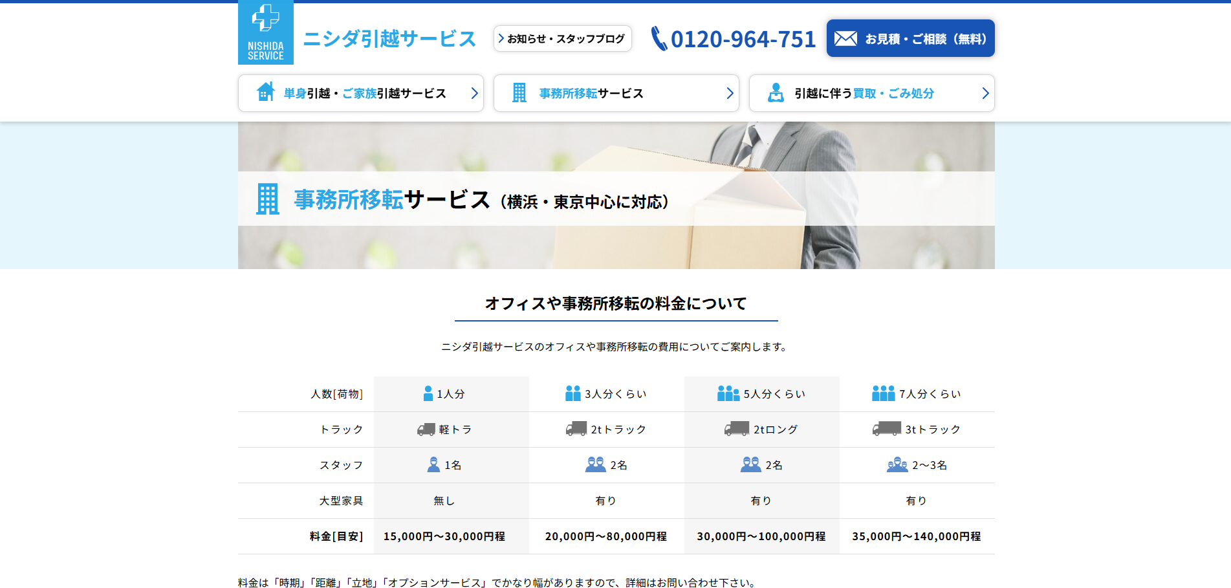Viewport: 1231px width, 588px height.
Task: Click the box-carrier icon on 買取・ごみ処分 card
Action: [775, 93]
